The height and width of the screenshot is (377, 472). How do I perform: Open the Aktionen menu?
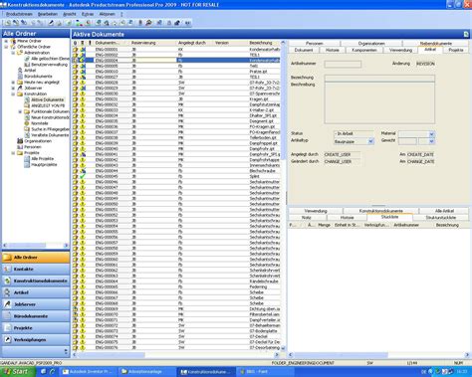point(107,14)
